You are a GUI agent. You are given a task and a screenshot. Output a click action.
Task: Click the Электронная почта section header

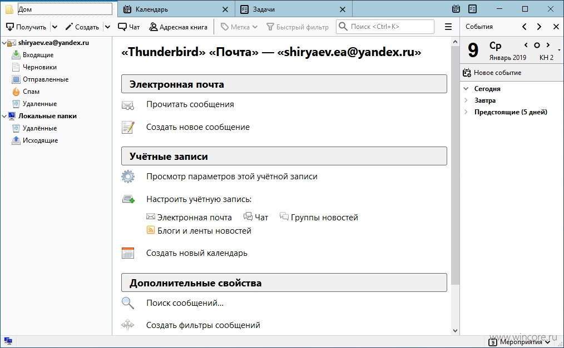point(284,84)
